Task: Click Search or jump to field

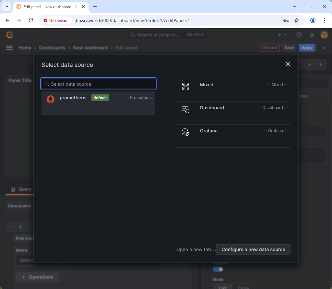Action: pos(167,34)
